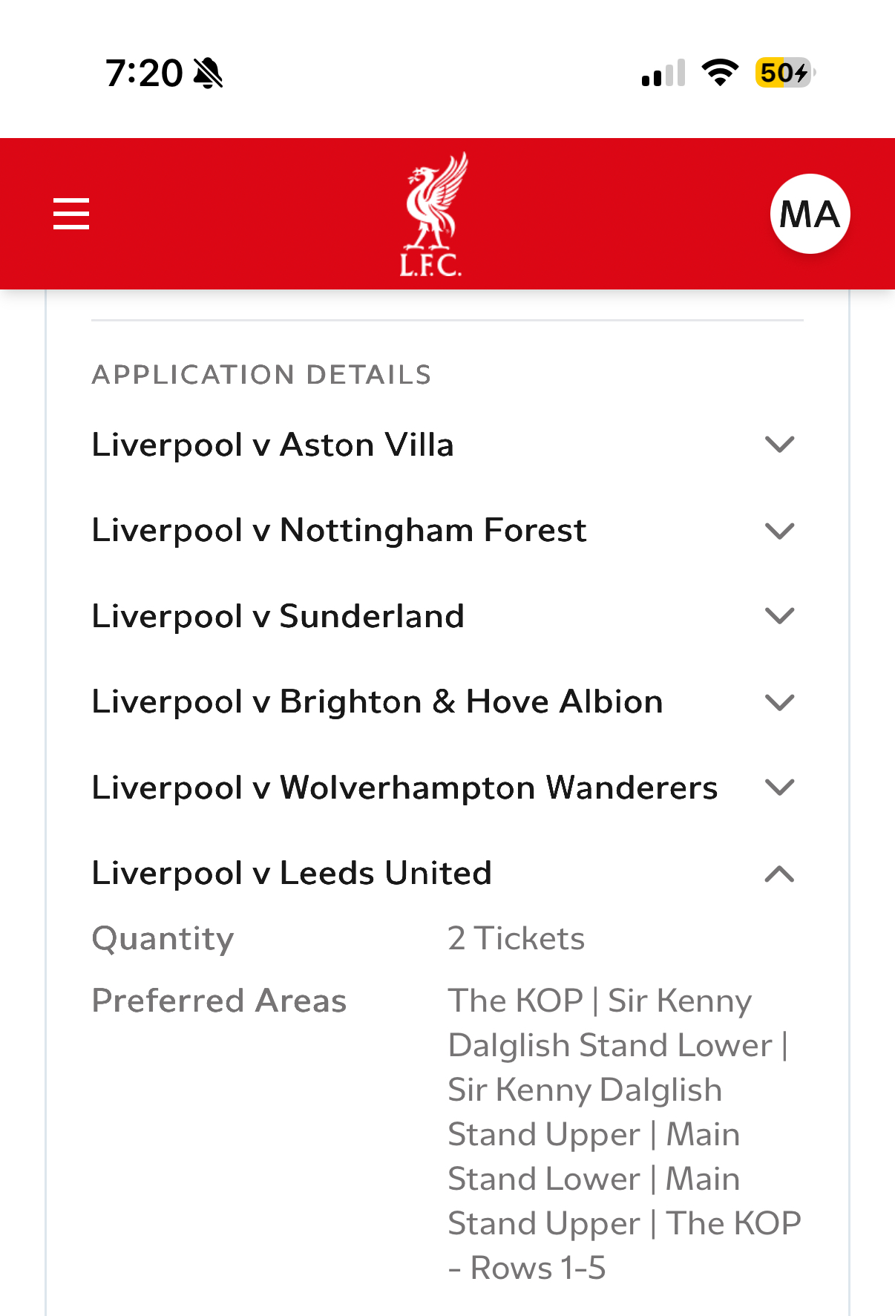
Task: Select Liverpool v Nottingham Forest title
Action: tap(339, 531)
